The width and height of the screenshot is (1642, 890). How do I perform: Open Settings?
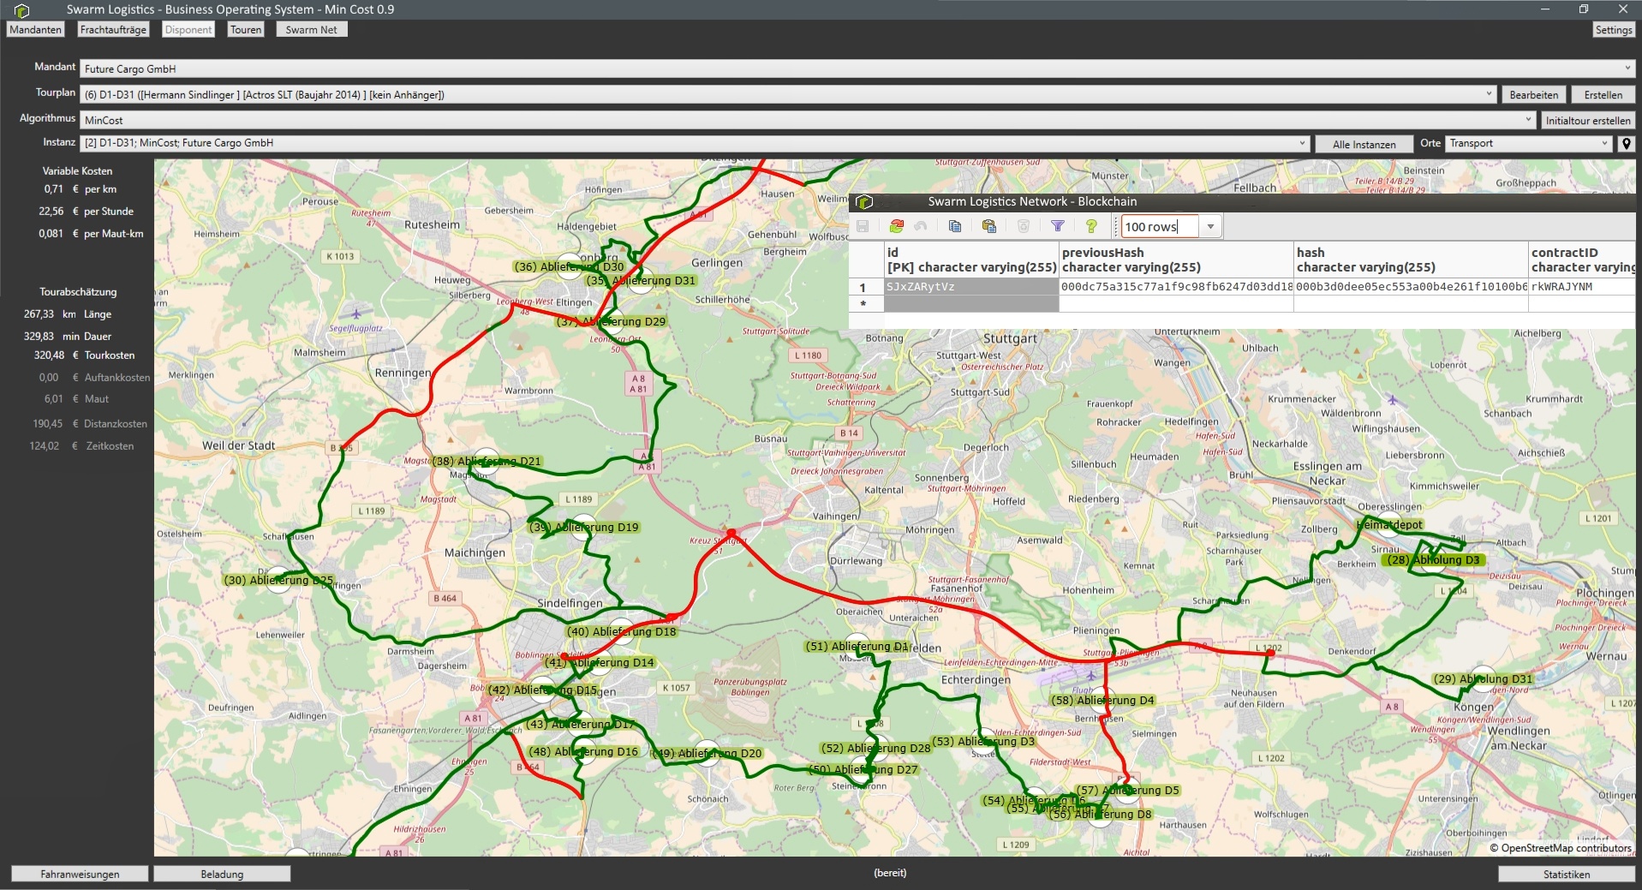(1614, 30)
